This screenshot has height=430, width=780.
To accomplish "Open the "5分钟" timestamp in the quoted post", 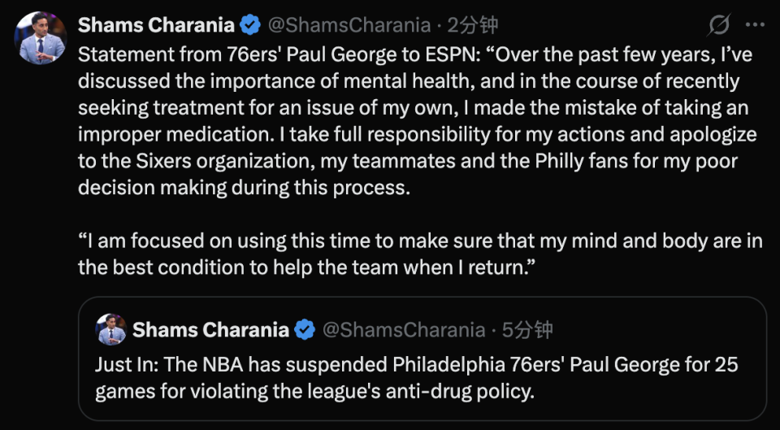I will pos(527,330).
